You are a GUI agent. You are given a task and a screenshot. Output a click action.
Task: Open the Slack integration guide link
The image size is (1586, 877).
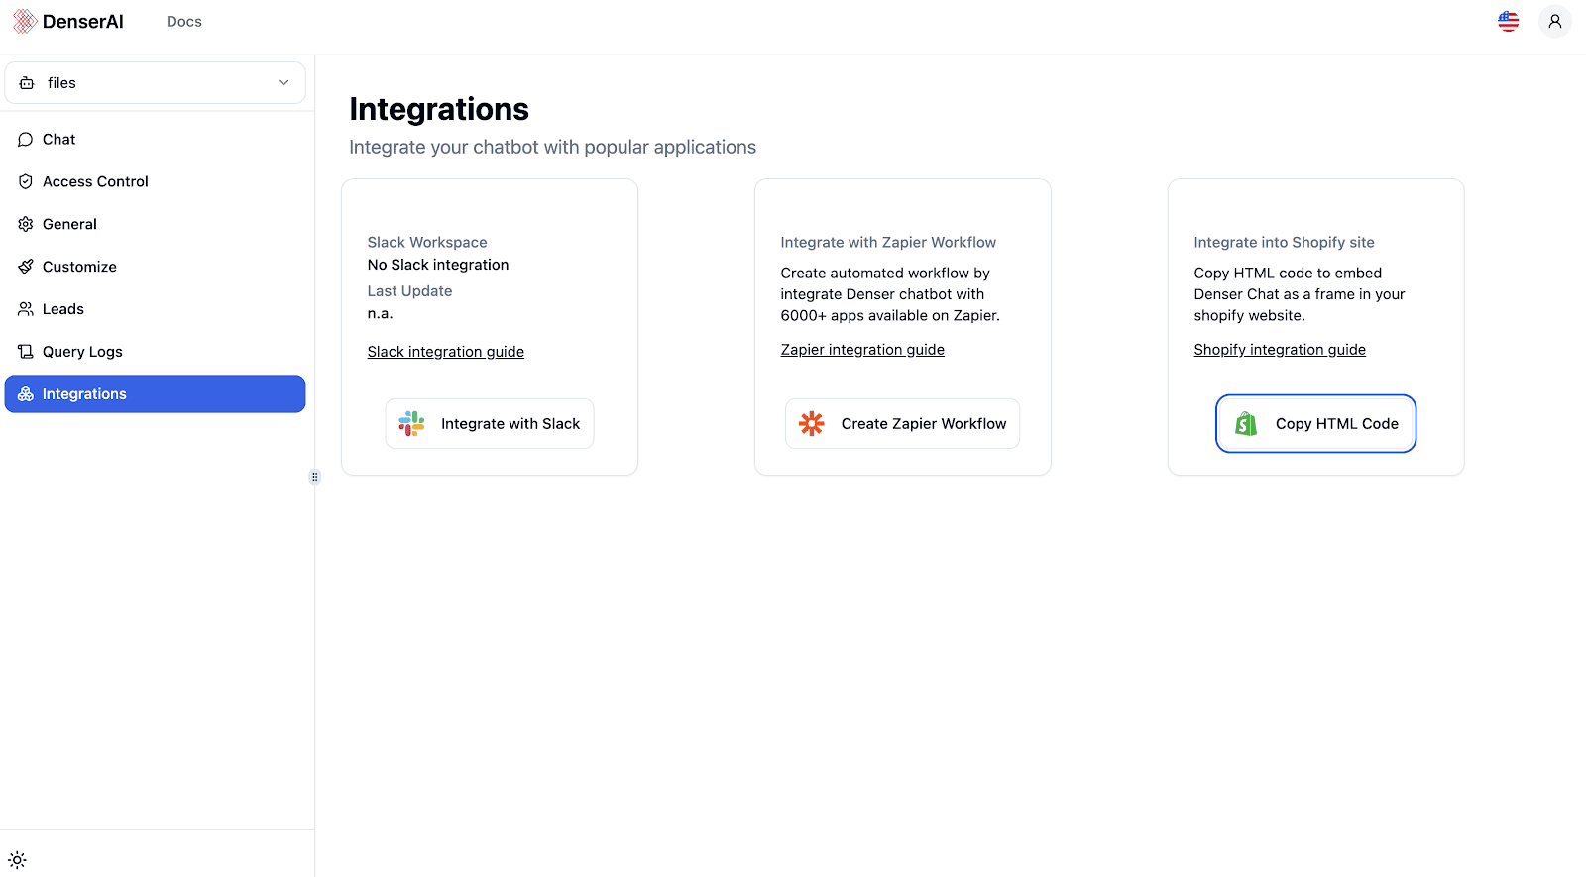pos(446,352)
